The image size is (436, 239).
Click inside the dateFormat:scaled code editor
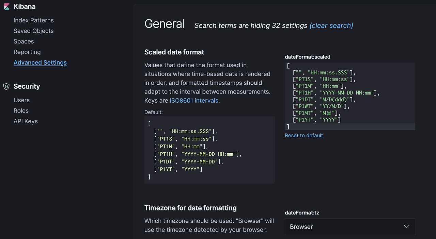point(350,96)
